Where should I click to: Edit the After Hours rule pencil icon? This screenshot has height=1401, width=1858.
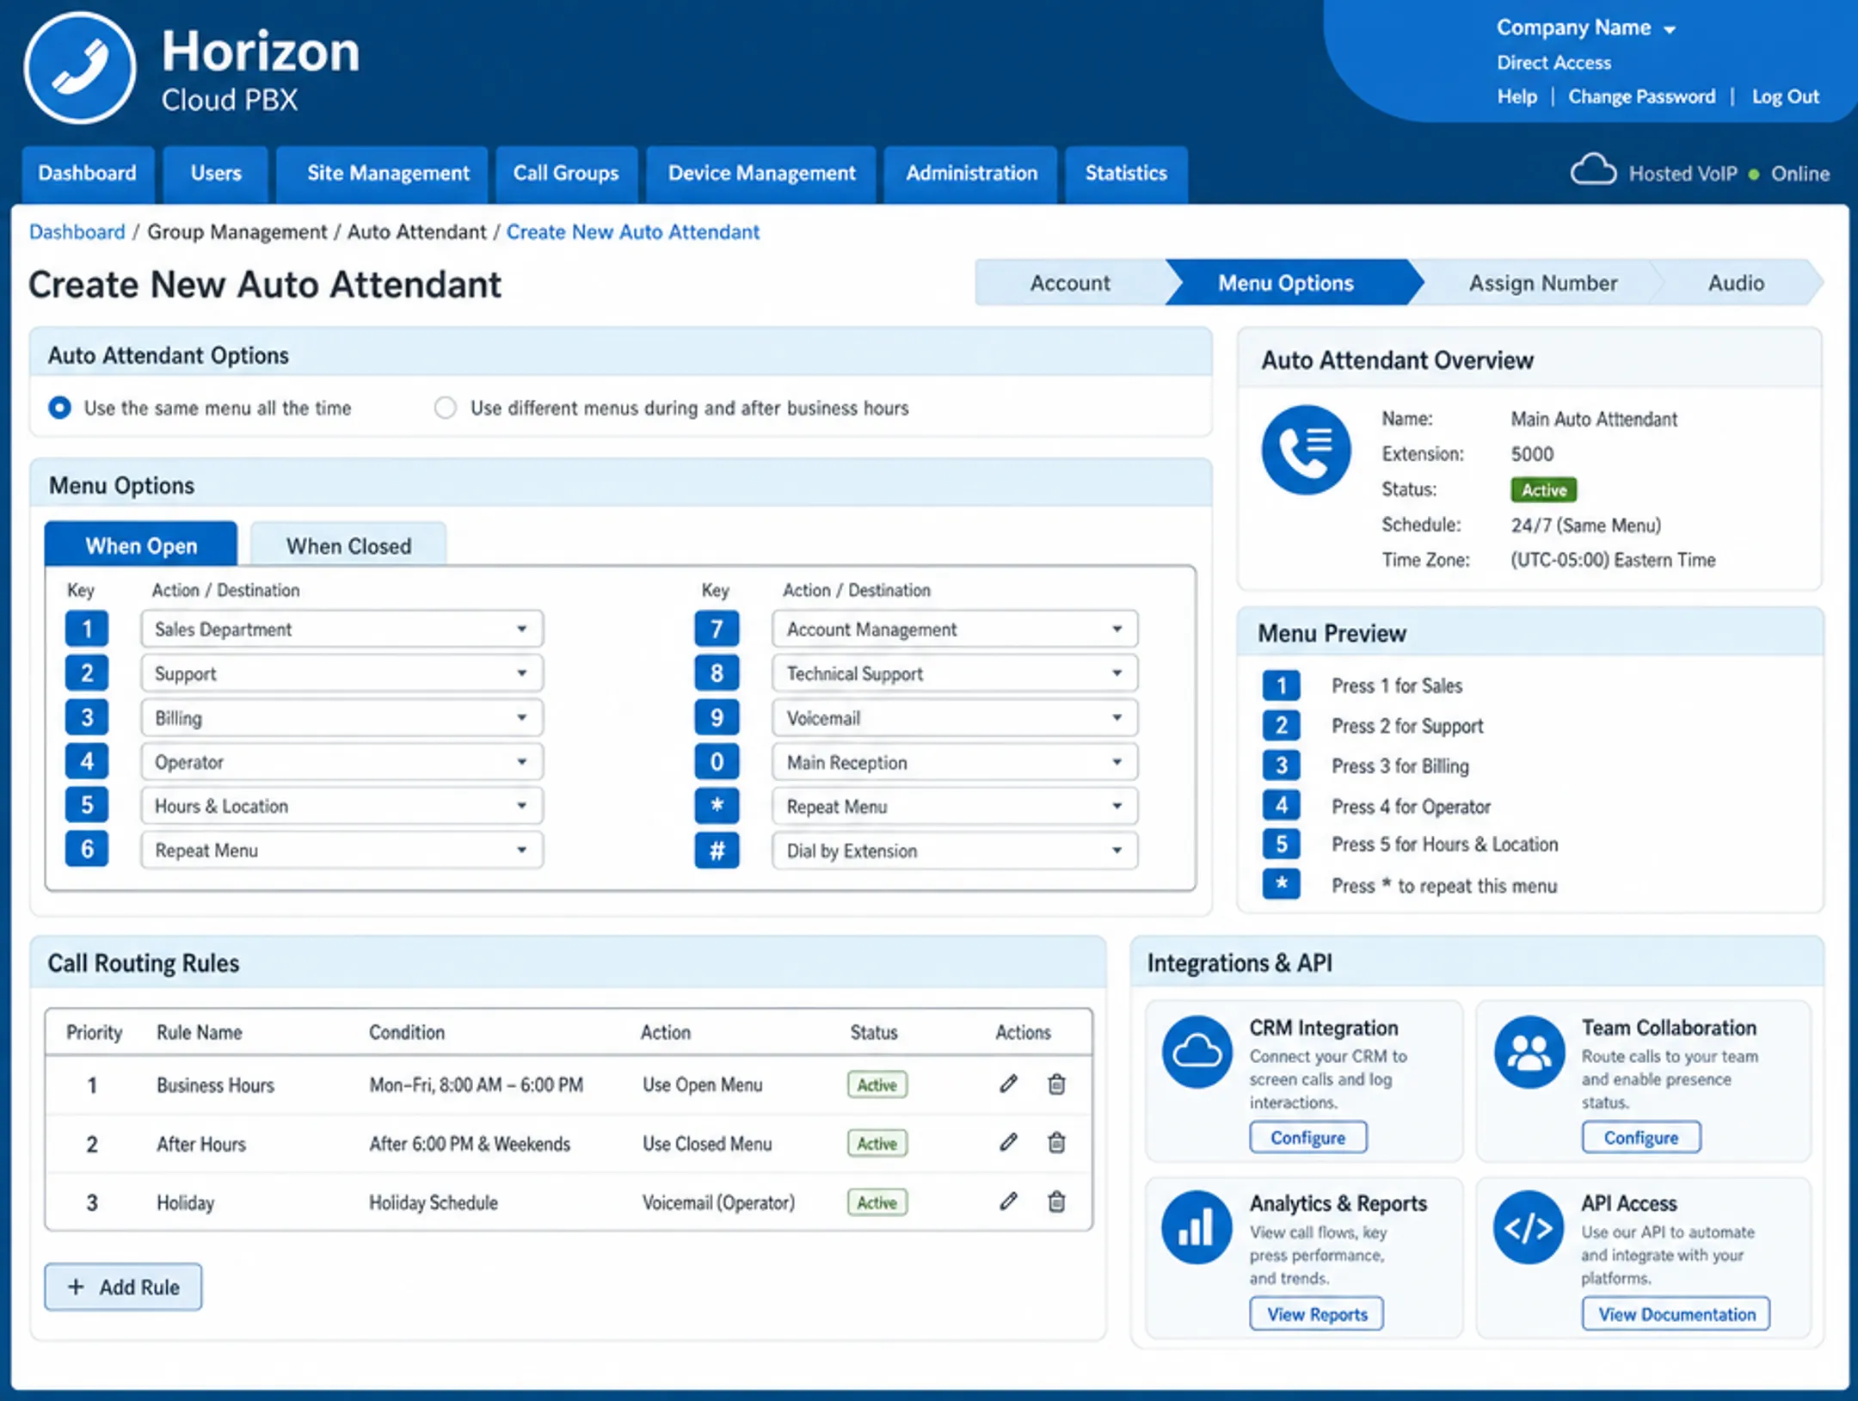[1009, 1142]
